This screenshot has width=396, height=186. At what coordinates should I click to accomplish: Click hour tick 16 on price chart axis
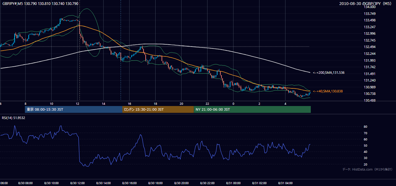point(130,104)
